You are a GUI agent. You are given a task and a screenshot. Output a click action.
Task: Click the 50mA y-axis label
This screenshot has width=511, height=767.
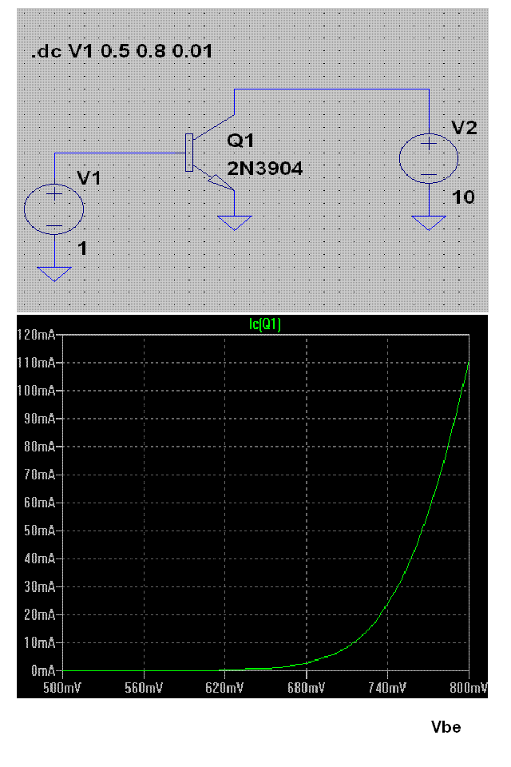(x=40, y=531)
